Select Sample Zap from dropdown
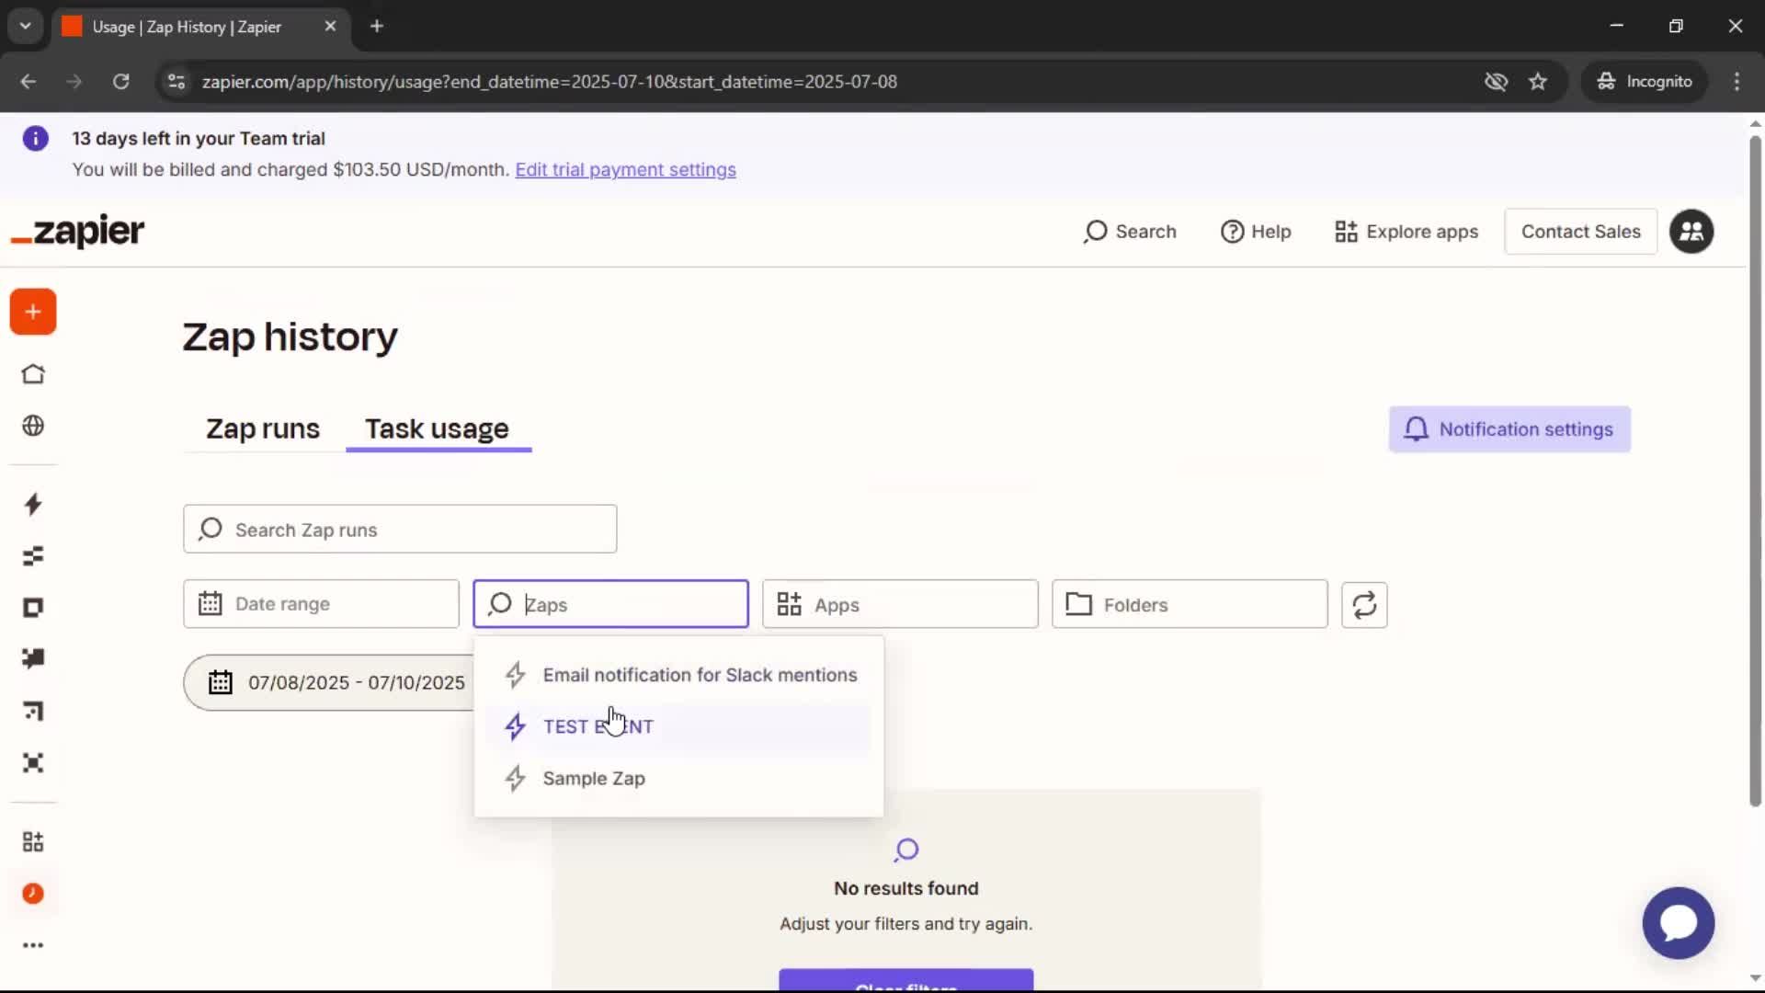The image size is (1765, 993). coord(678,778)
